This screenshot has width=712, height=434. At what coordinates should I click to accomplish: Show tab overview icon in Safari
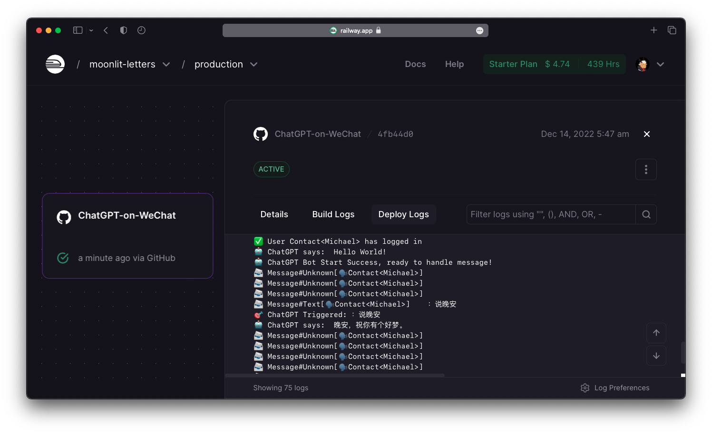(672, 30)
